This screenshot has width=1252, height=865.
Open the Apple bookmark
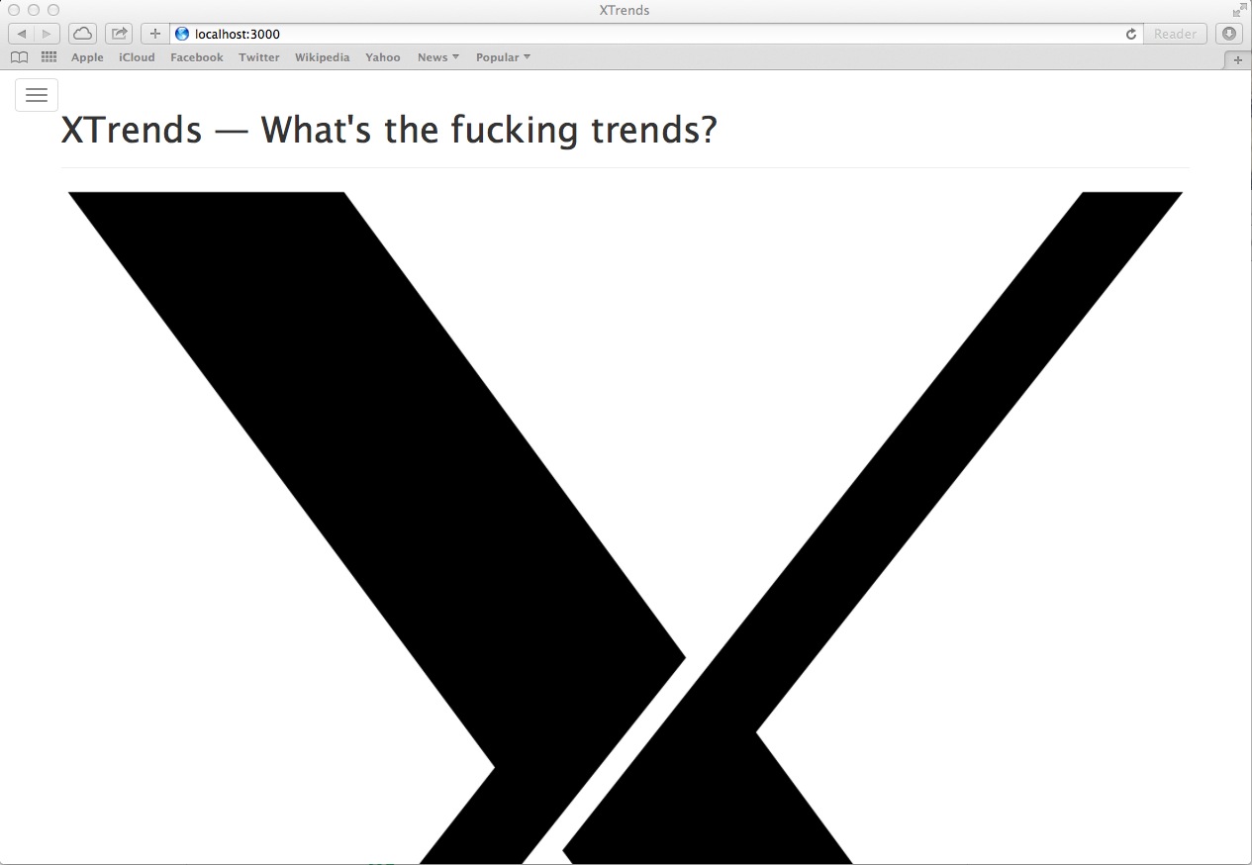[87, 57]
